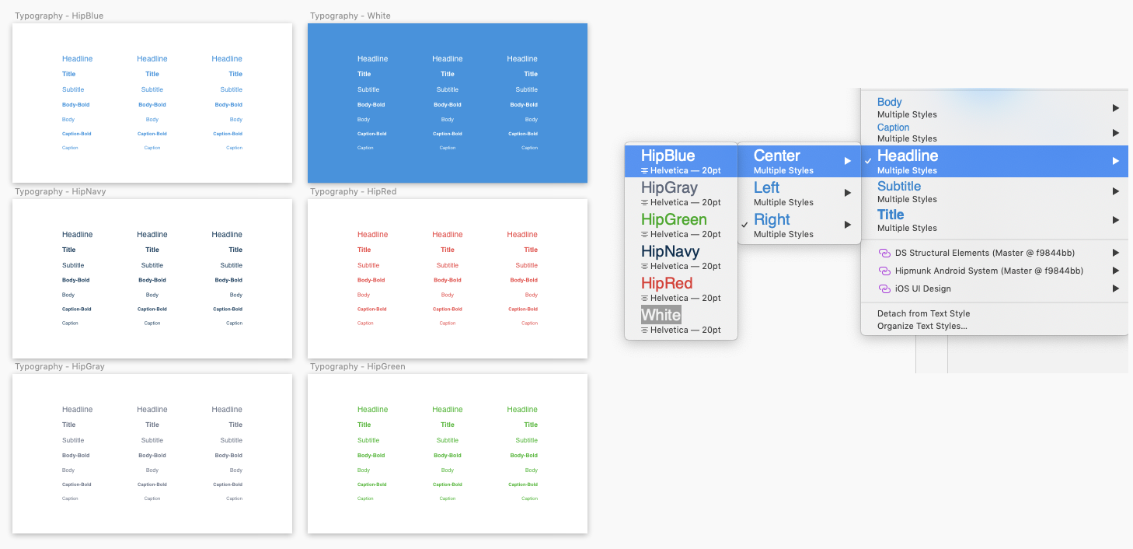1133x549 pixels.
Task: Click center-aligned Caption text in HipGray artboard
Action: click(152, 498)
